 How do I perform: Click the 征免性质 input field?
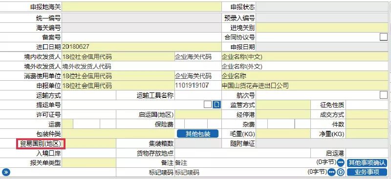(367, 105)
